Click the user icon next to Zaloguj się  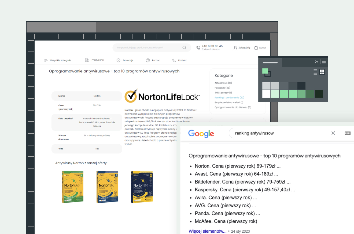(x=235, y=48)
